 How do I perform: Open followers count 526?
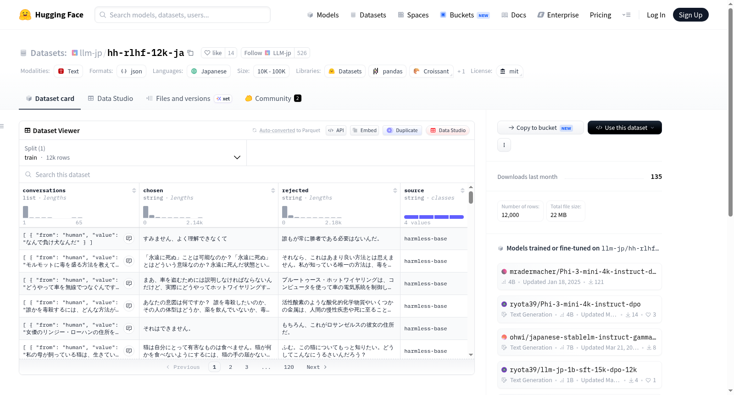click(x=302, y=53)
